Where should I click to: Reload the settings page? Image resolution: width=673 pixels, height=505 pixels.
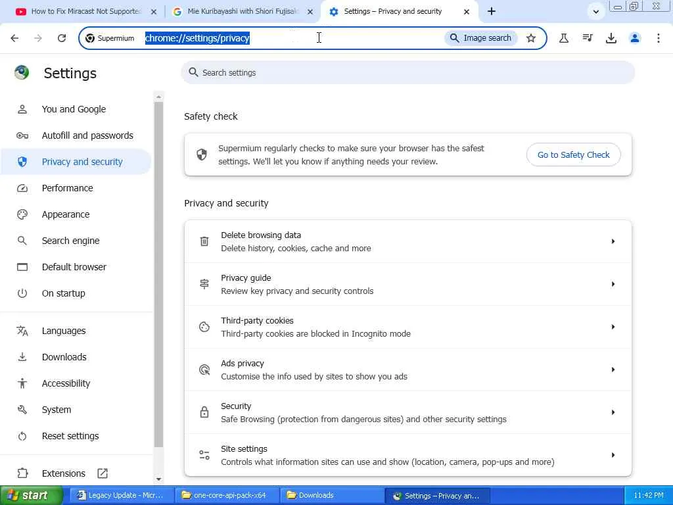click(x=62, y=38)
